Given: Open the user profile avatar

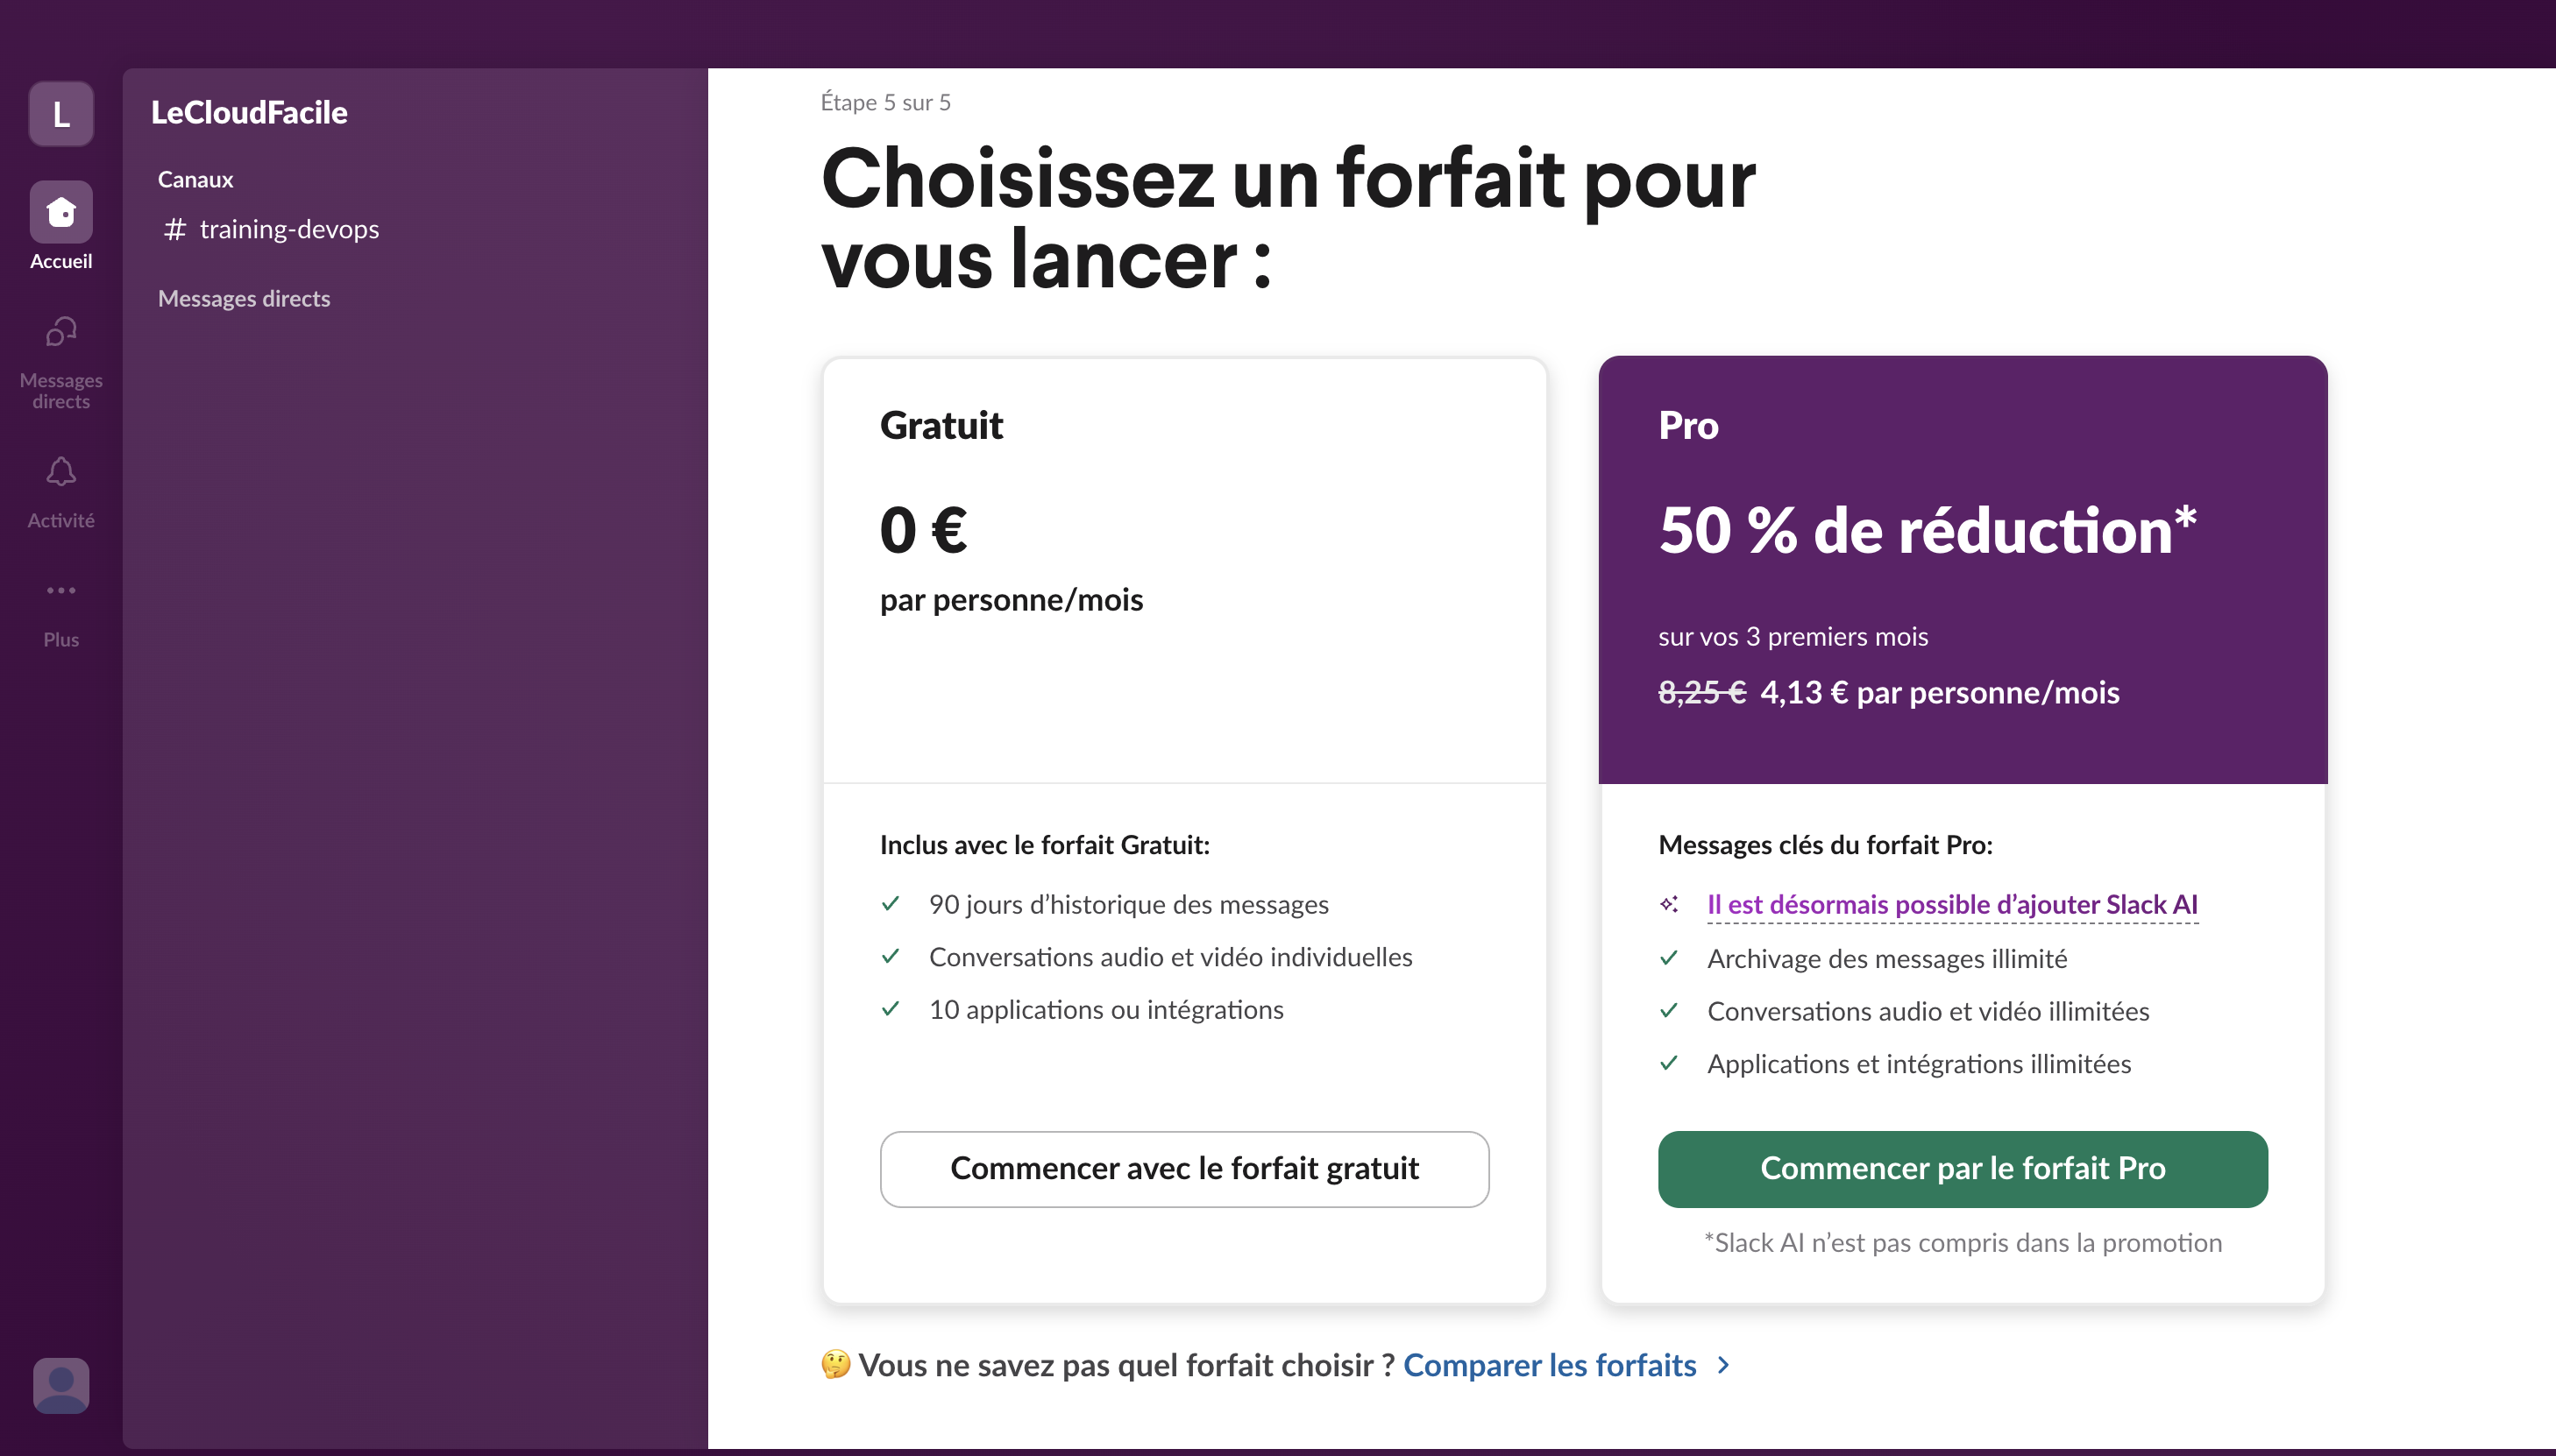Looking at the screenshot, I should [x=61, y=1385].
